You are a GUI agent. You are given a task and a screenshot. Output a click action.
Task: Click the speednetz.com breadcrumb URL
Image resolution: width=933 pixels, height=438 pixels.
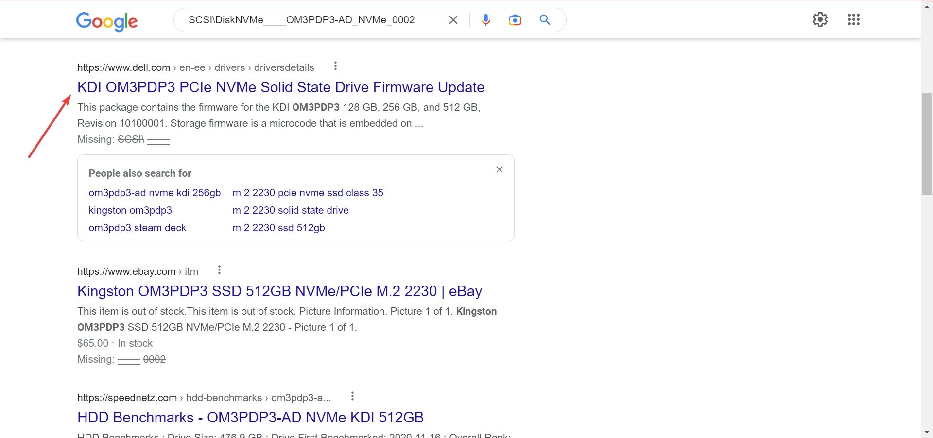[x=204, y=398]
